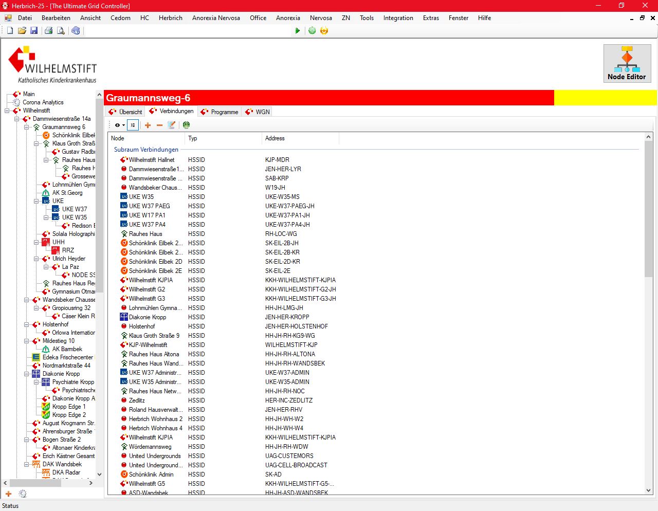Viewport: 658px width, 511px height.
Task: Switch to the WGN tab
Action: pos(258,112)
